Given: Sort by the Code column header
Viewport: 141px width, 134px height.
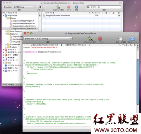Looking at the screenshot, I should point(98,13).
